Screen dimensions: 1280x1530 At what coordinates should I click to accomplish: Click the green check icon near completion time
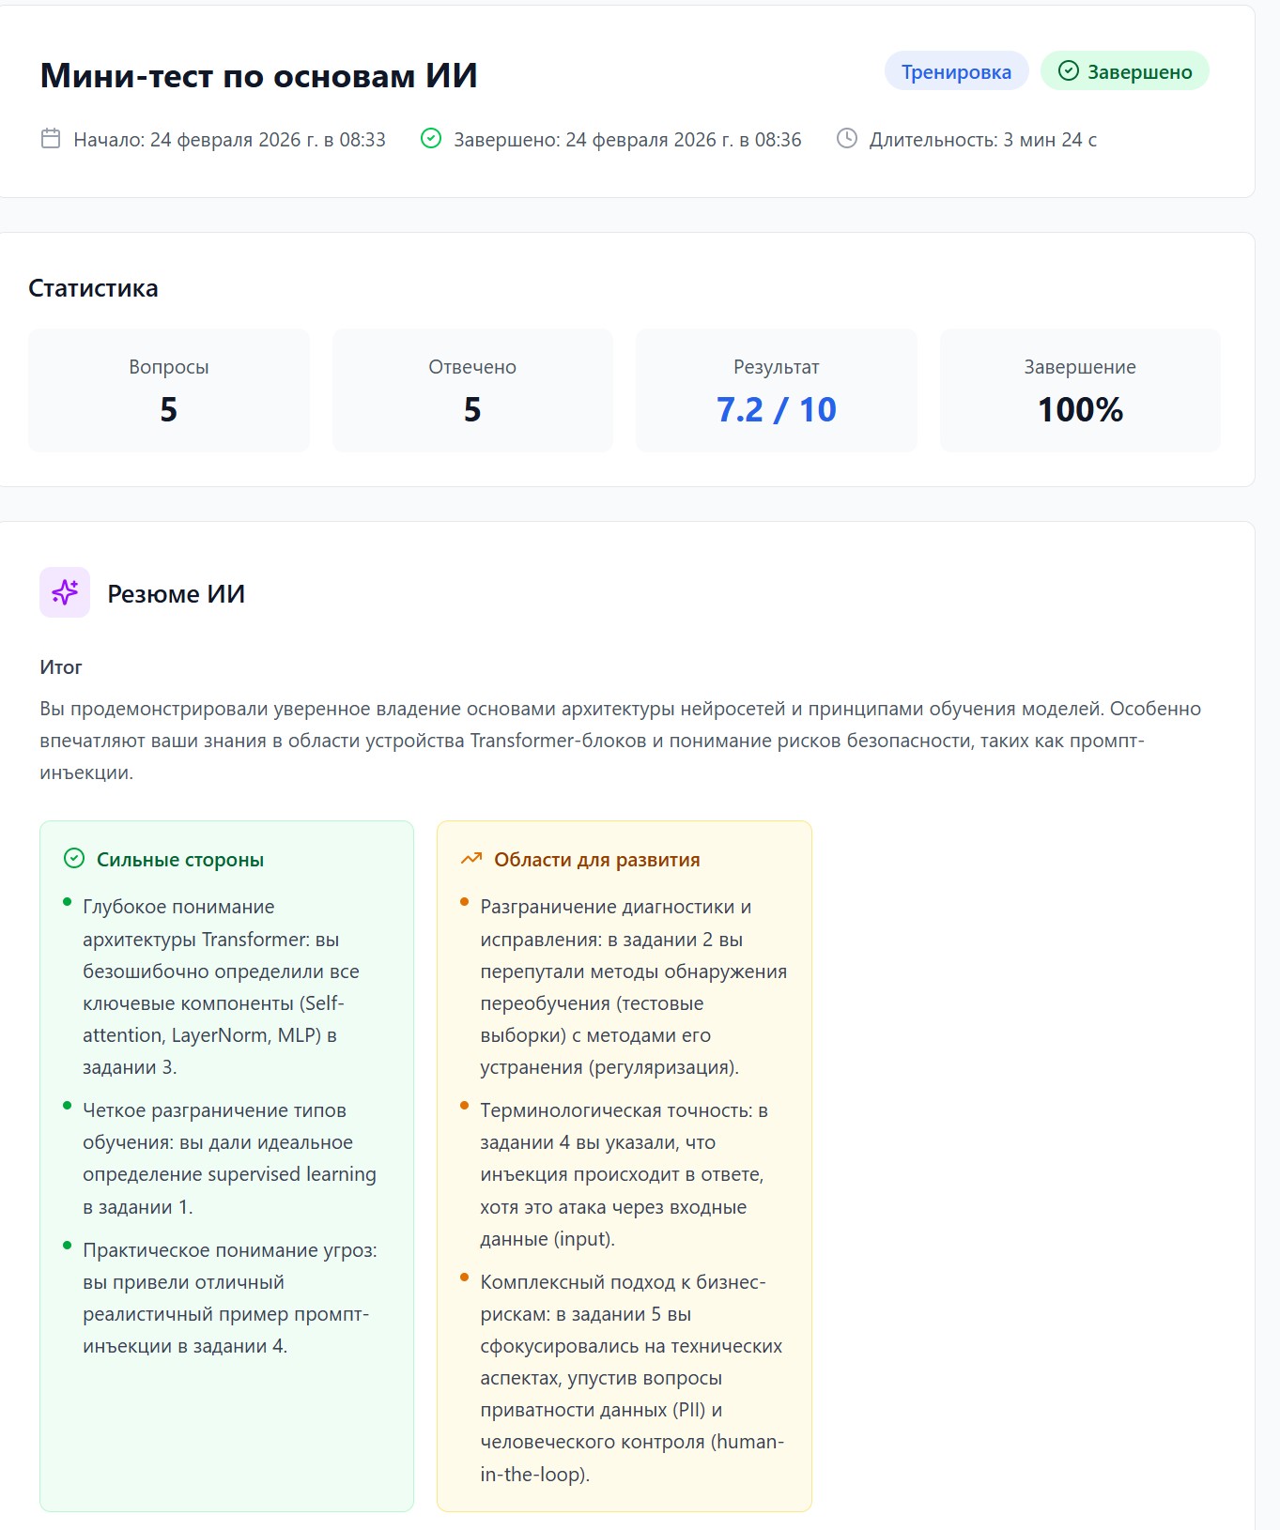(x=430, y=139)
